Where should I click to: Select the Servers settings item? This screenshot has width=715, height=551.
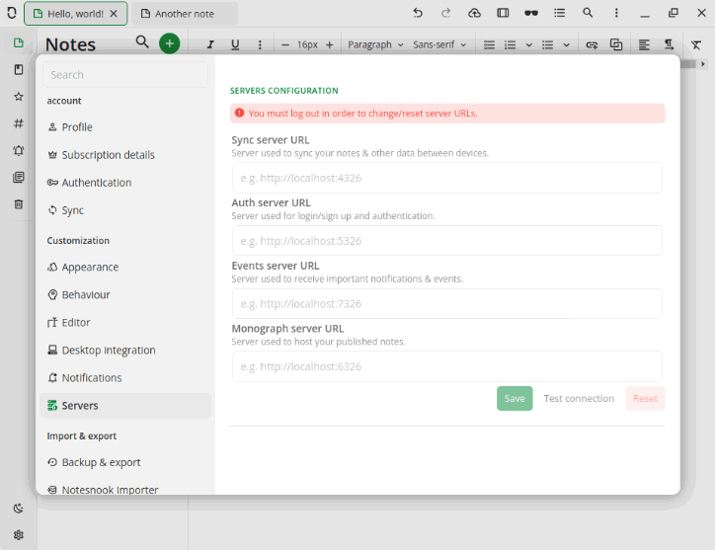tap(125, 406)
